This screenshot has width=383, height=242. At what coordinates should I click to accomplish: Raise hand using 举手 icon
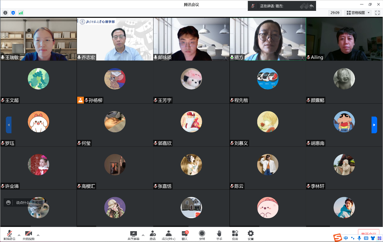tap(219, 235)
